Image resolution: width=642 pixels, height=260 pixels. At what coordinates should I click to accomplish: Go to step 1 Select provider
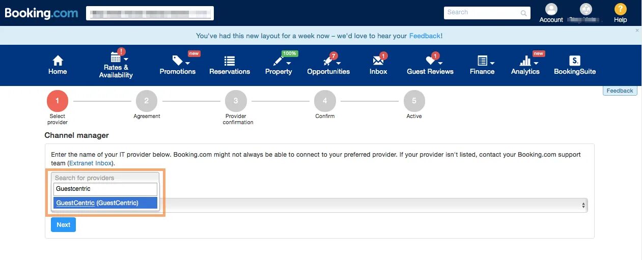[58, 101]
